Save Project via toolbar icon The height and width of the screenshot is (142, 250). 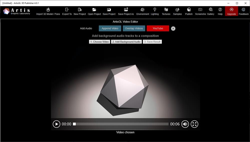coord(109,11)
